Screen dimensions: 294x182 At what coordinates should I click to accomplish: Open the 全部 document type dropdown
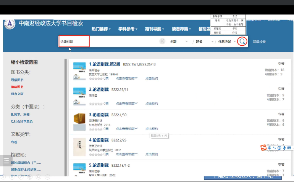178,42
